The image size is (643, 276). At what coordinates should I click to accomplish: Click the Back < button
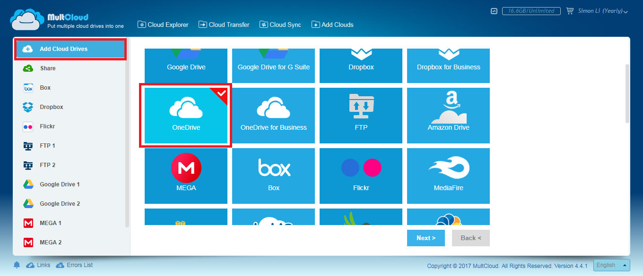coord(470,238)
